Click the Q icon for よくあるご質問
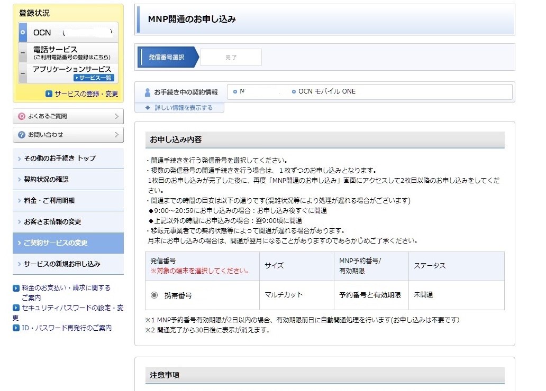The image size is (546, 391). coord(22,116)
